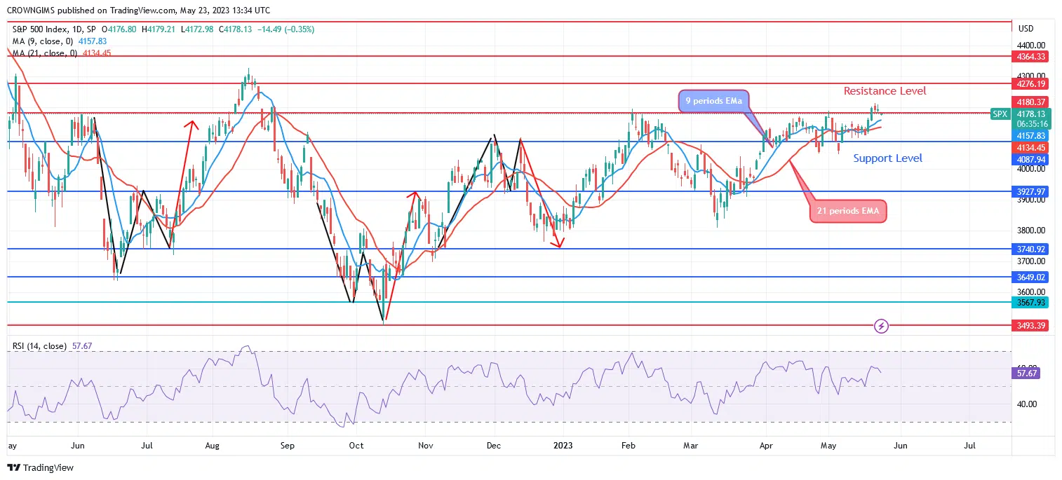Select the blue 3927.97 price label
Image resolution: width=1062 pixels, height=480 pixels.
[x=1030, y=191]
